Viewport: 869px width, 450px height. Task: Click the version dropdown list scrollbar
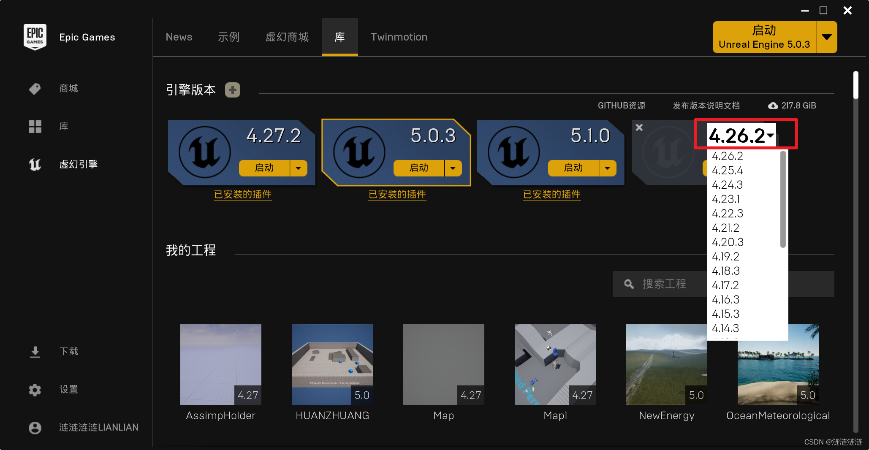[783, 199]
